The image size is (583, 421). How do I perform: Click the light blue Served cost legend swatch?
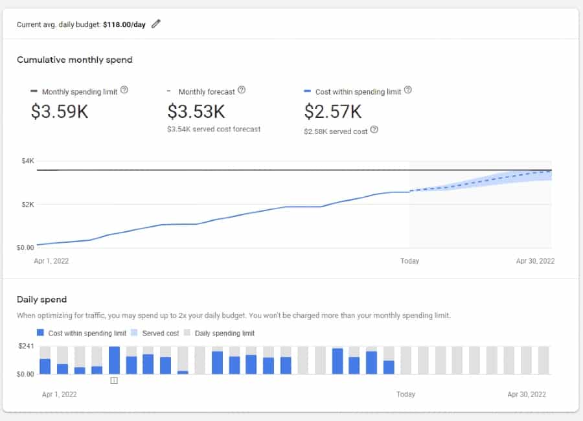coord(134,332)
